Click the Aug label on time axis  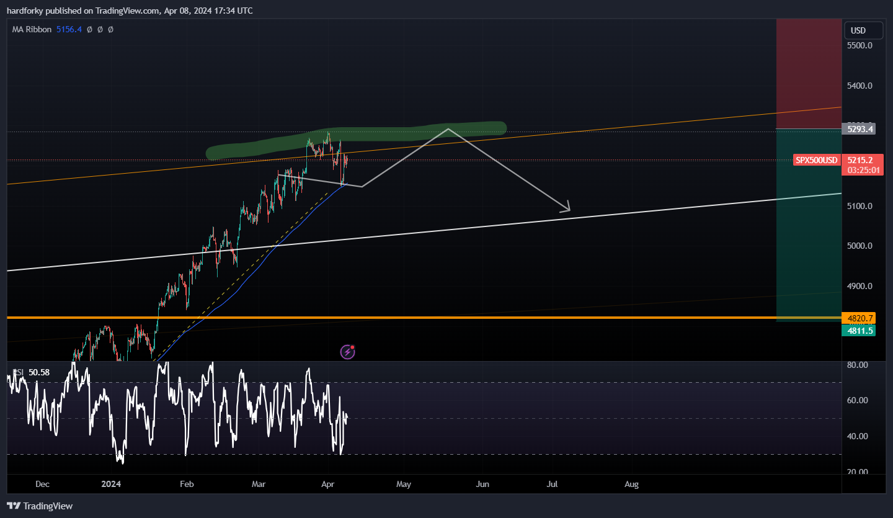(x=631, y=484)
